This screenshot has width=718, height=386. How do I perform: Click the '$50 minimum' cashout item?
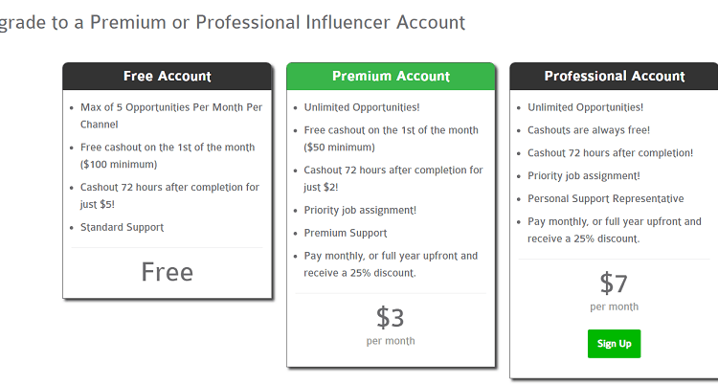(x=391, y=139)
